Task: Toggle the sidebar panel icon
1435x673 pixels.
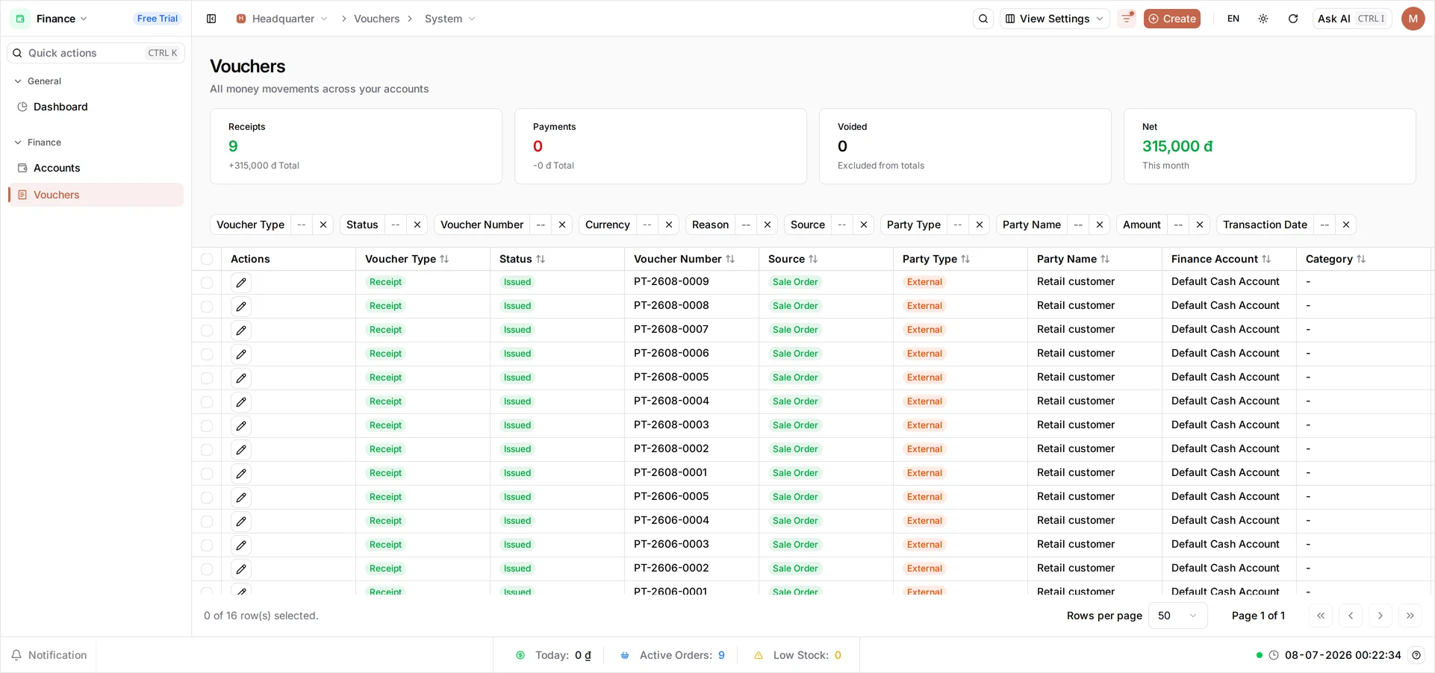Action: click(211, 19)
